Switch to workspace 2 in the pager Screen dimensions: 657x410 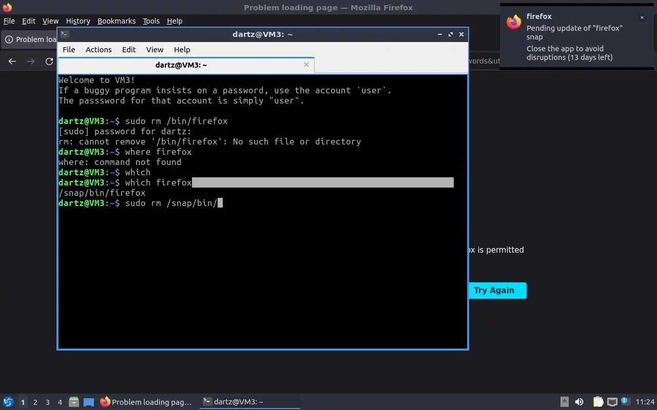(x=35, y=402)
